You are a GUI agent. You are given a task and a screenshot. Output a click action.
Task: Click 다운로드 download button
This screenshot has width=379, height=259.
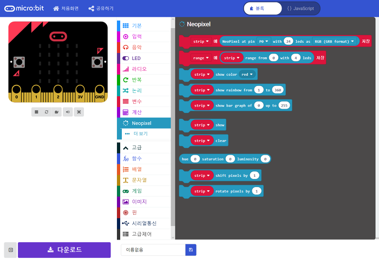coord(64,250)
